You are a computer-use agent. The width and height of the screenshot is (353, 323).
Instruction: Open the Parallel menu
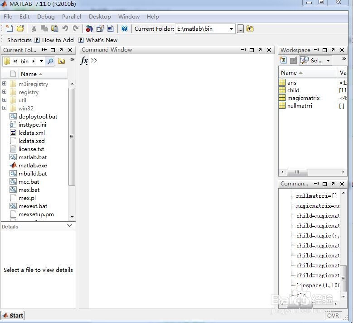click(71, 17)
